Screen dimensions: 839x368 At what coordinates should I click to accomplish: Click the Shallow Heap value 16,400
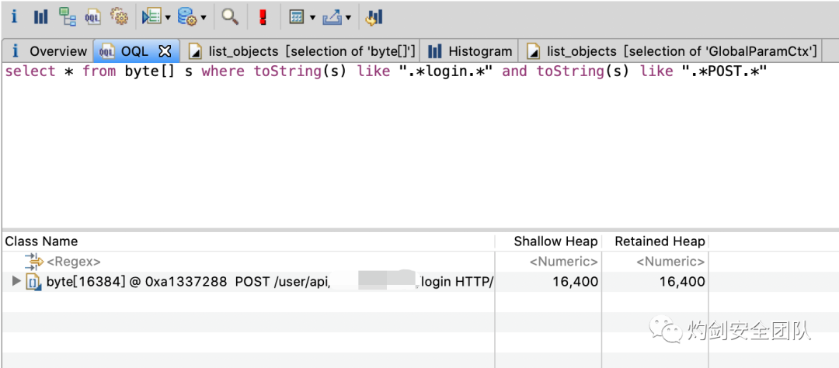coord(575,281)
